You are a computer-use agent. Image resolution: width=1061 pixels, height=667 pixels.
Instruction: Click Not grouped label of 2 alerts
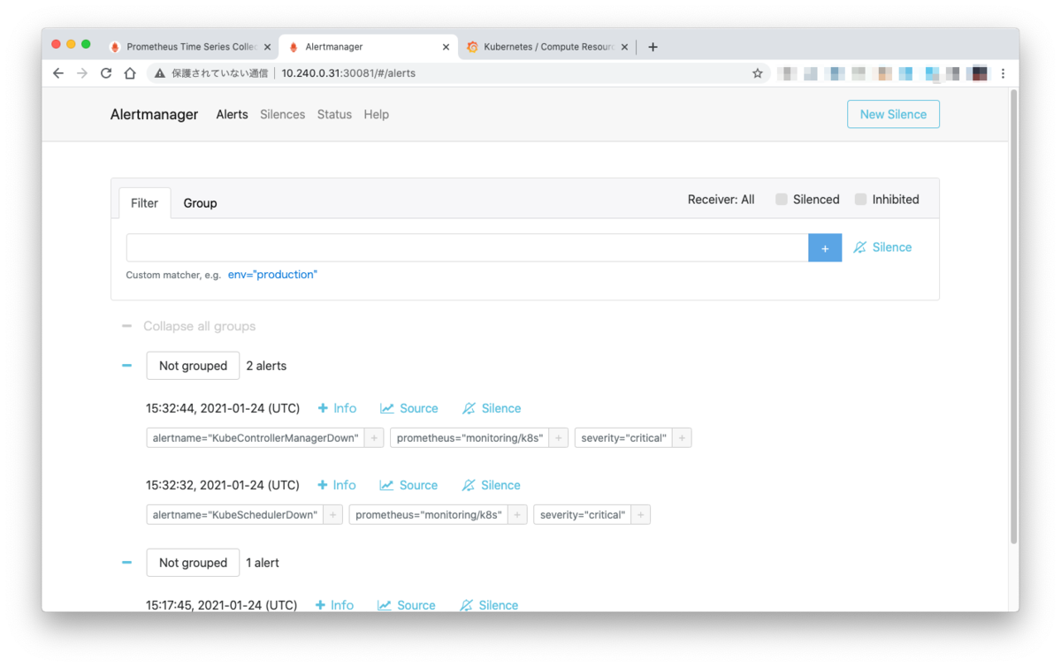tap(193, 366)
